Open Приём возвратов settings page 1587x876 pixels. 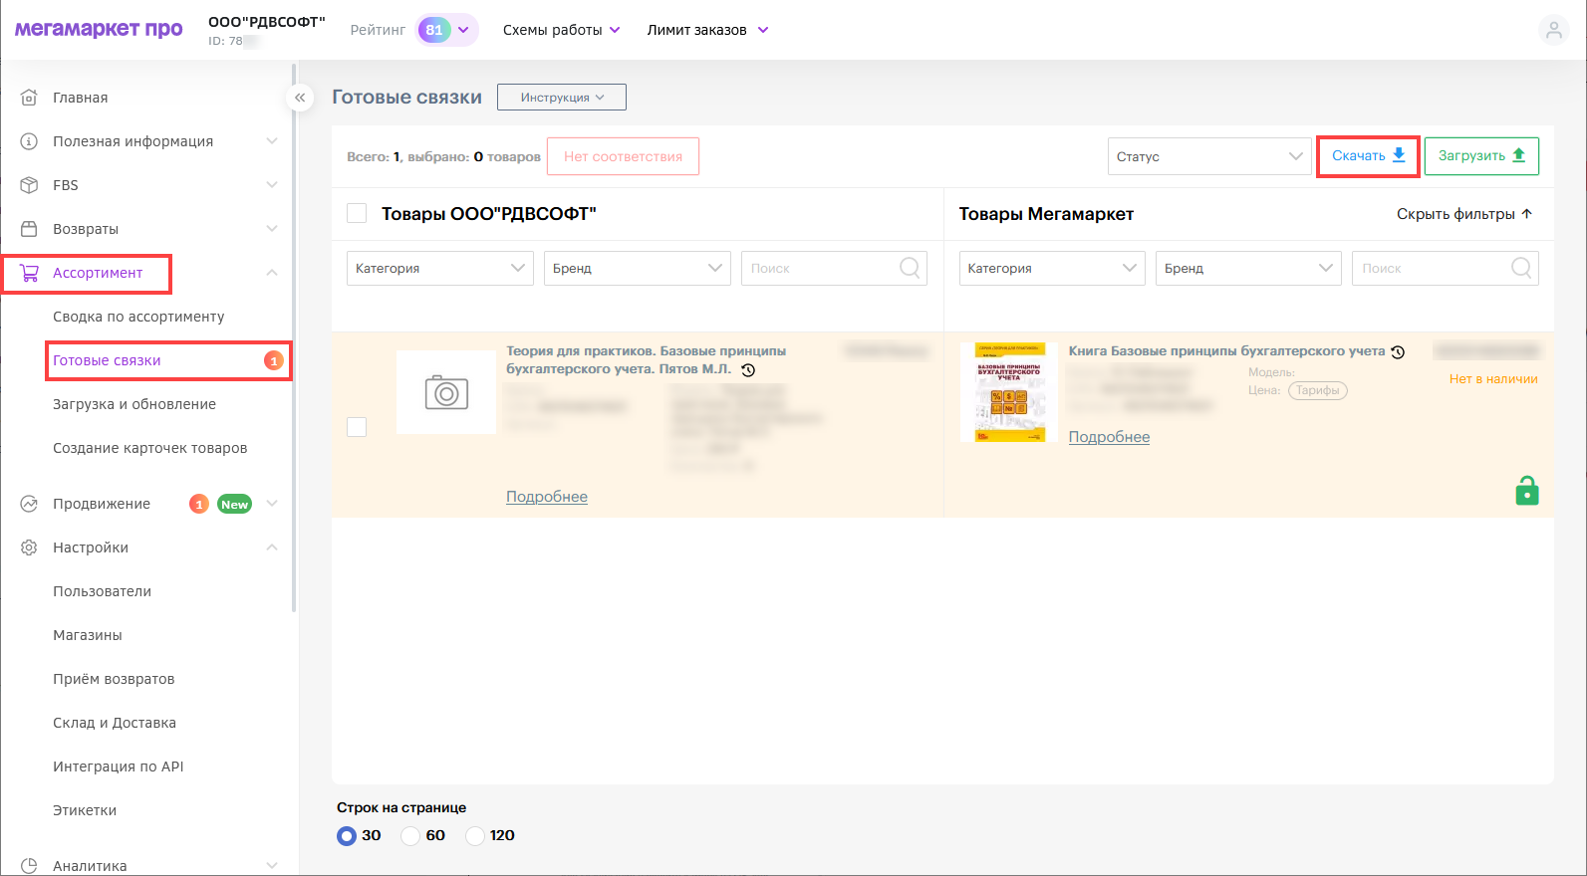click(114, 679)
